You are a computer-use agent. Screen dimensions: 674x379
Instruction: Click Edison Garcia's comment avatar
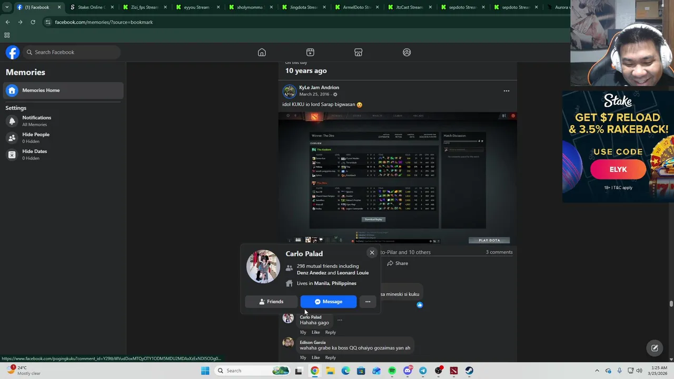[288, 343]
